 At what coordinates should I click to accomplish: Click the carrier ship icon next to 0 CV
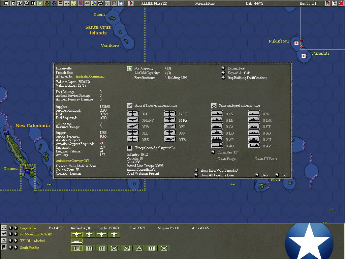pyautogui.click(x=217, y=114)
